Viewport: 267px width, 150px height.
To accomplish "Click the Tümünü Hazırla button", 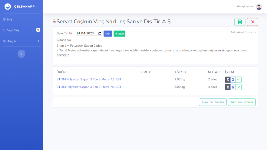I will pyautogui.click(x=213, y=102).
